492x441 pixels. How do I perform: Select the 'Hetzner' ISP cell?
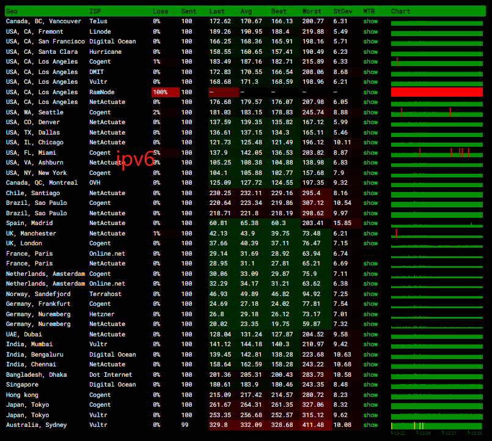pos(101,314)
